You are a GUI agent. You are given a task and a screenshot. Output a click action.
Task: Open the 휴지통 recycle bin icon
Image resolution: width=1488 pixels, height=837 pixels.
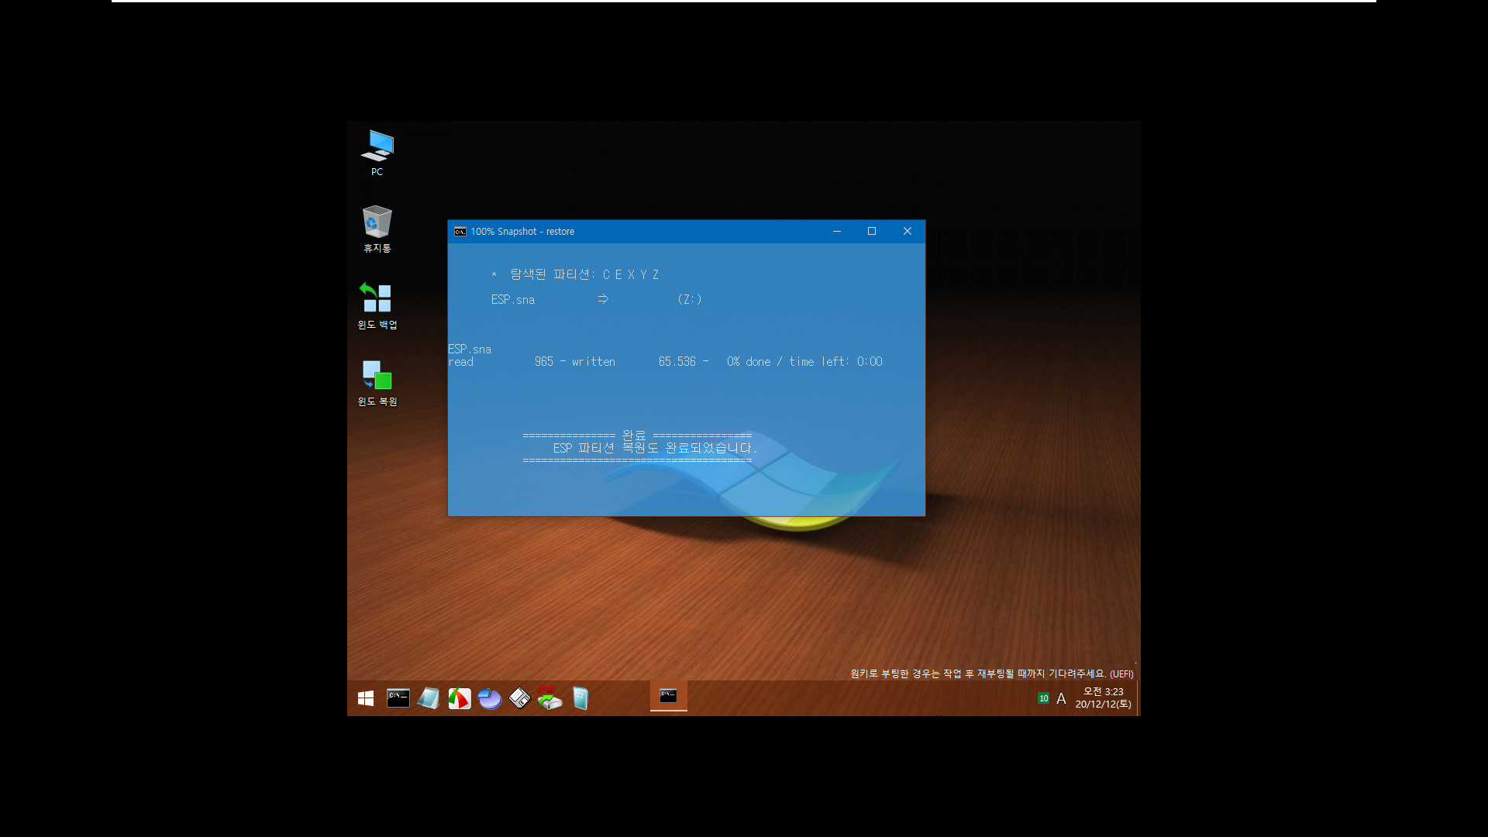tap(377, 229)
